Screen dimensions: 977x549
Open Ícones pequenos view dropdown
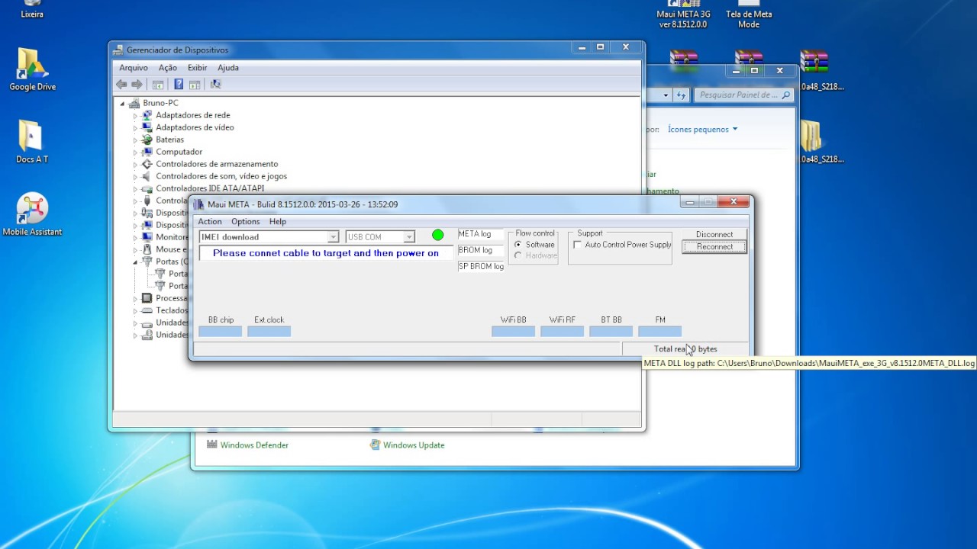[x=702, y=130]
